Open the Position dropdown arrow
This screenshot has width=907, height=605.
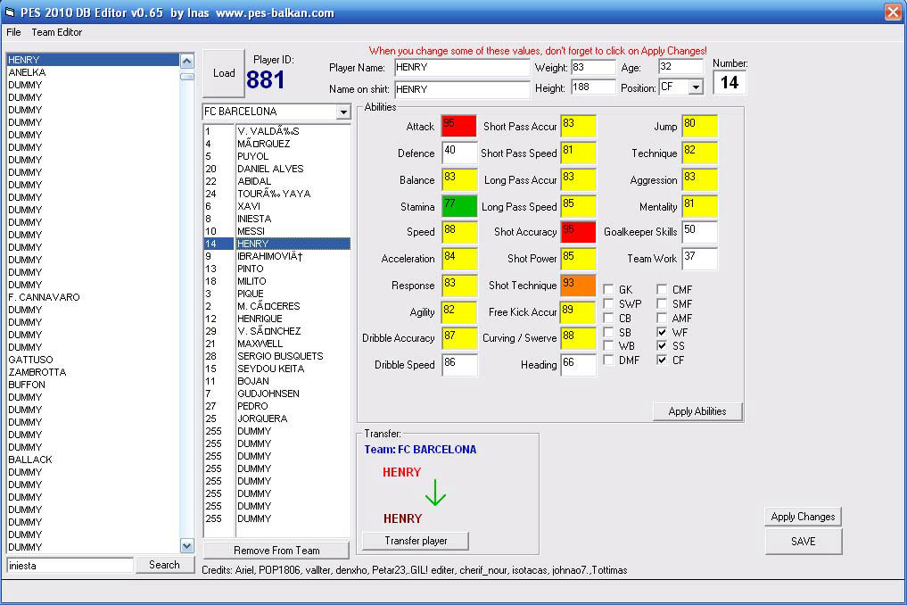pyautogui.click(x=696, y=87)
